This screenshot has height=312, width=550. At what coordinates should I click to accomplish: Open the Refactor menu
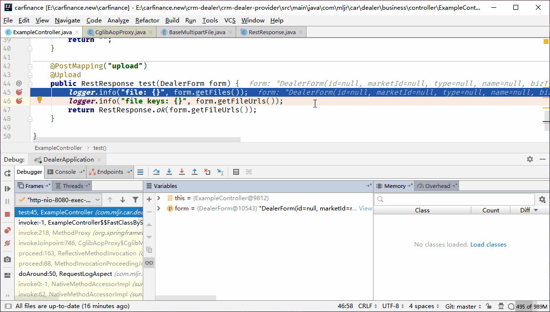click(147, 20)
